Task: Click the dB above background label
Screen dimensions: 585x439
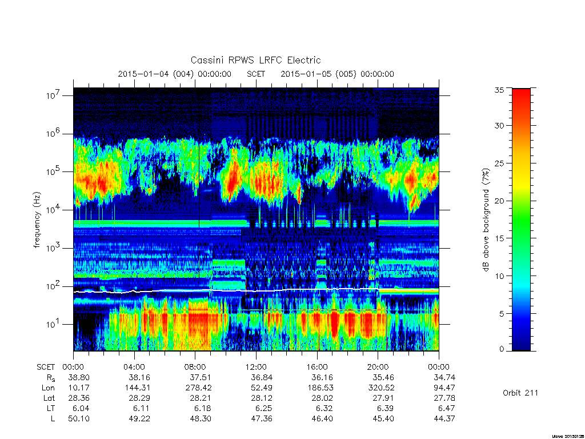Action: point(486,220)
